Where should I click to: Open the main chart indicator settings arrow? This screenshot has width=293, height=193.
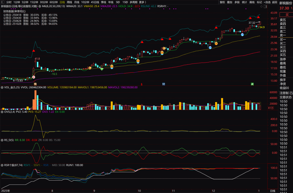click(40, 6)
